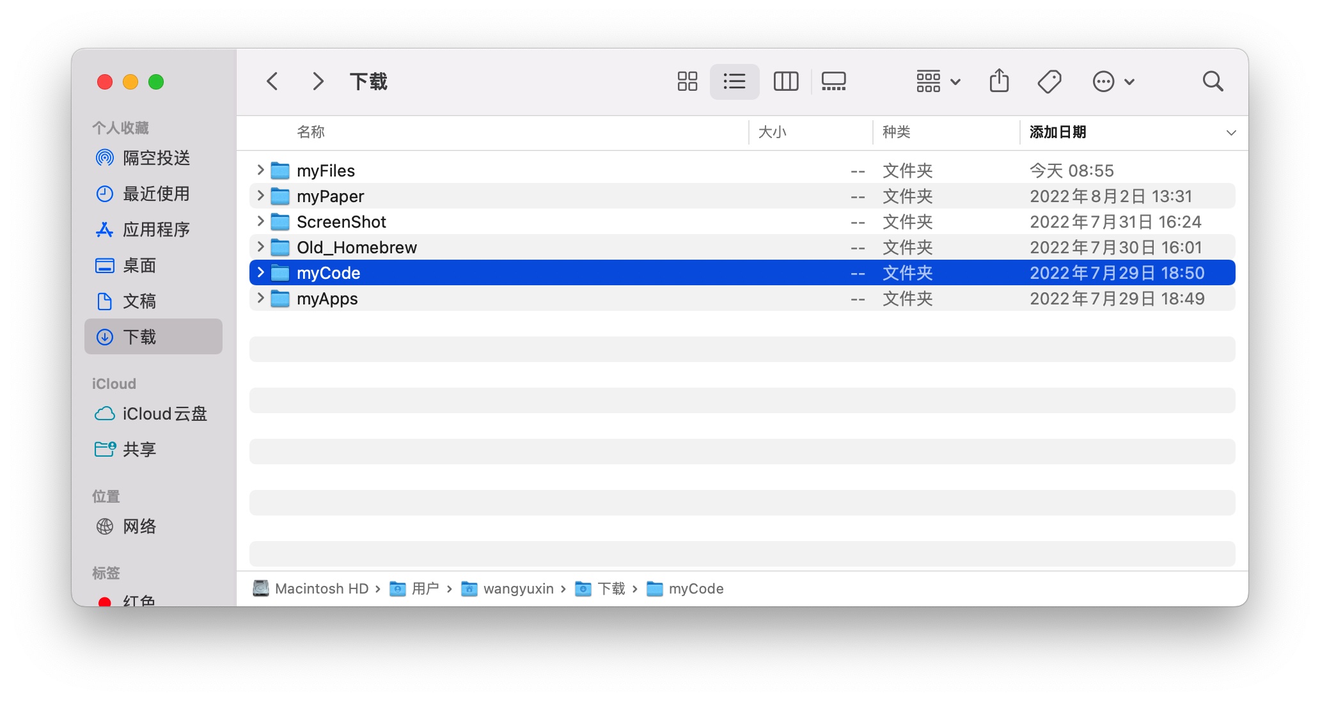
Task: Open 最近使用 in the sidebar
Action: click(x=153, y=194)
